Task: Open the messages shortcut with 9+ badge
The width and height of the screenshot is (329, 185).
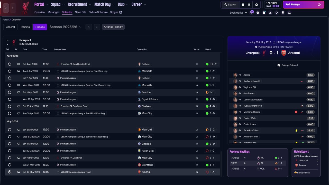Action: tap(252, 12)
